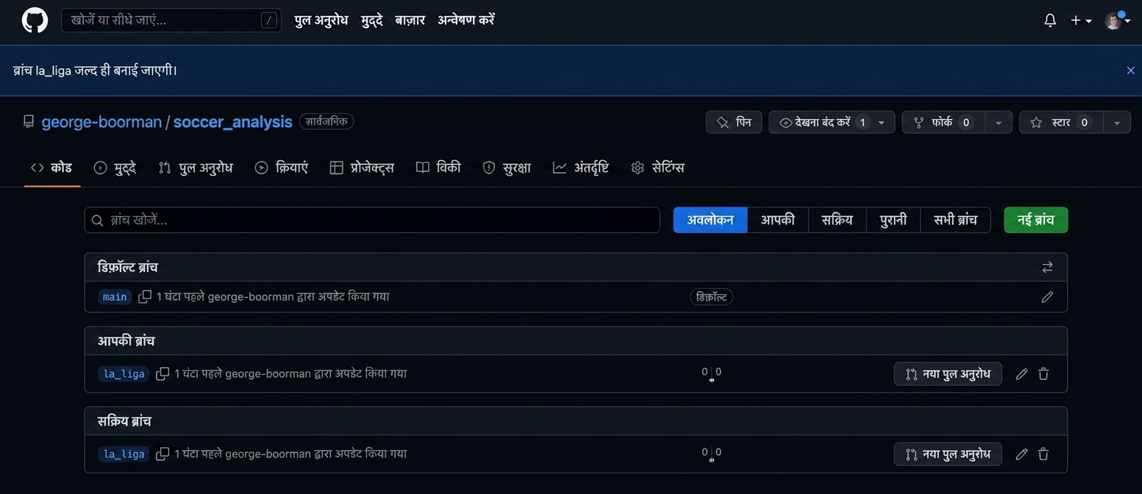The width and height of the screenshot is (1142, 494).
Task: Copy la_liga name under आपकी ब्रांच
Action: (163, 374)
